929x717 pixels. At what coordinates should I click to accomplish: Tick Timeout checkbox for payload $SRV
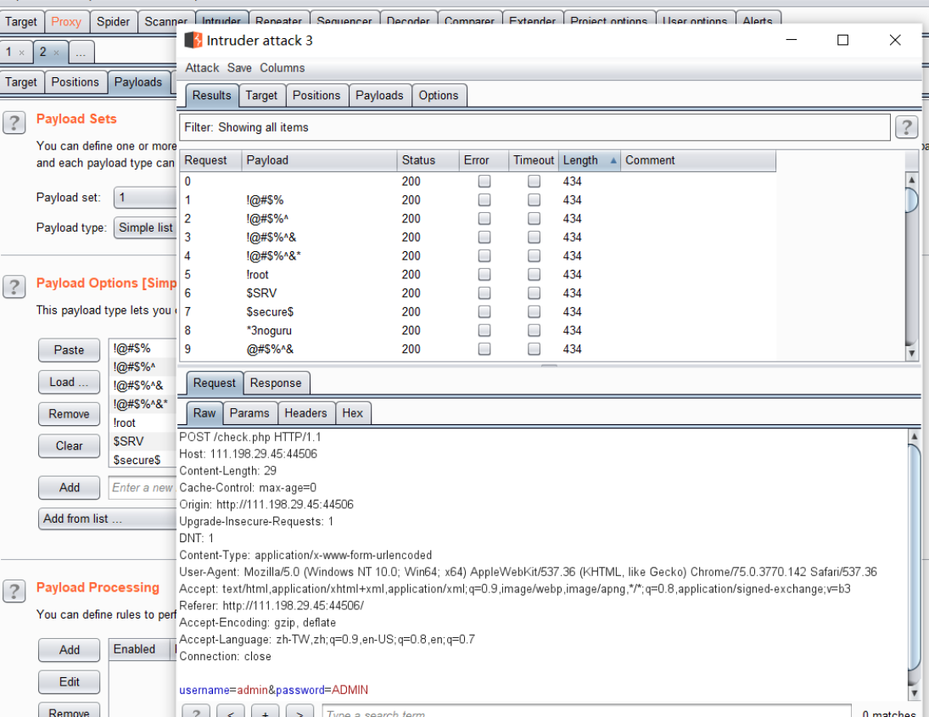click(x=534, y=293)
